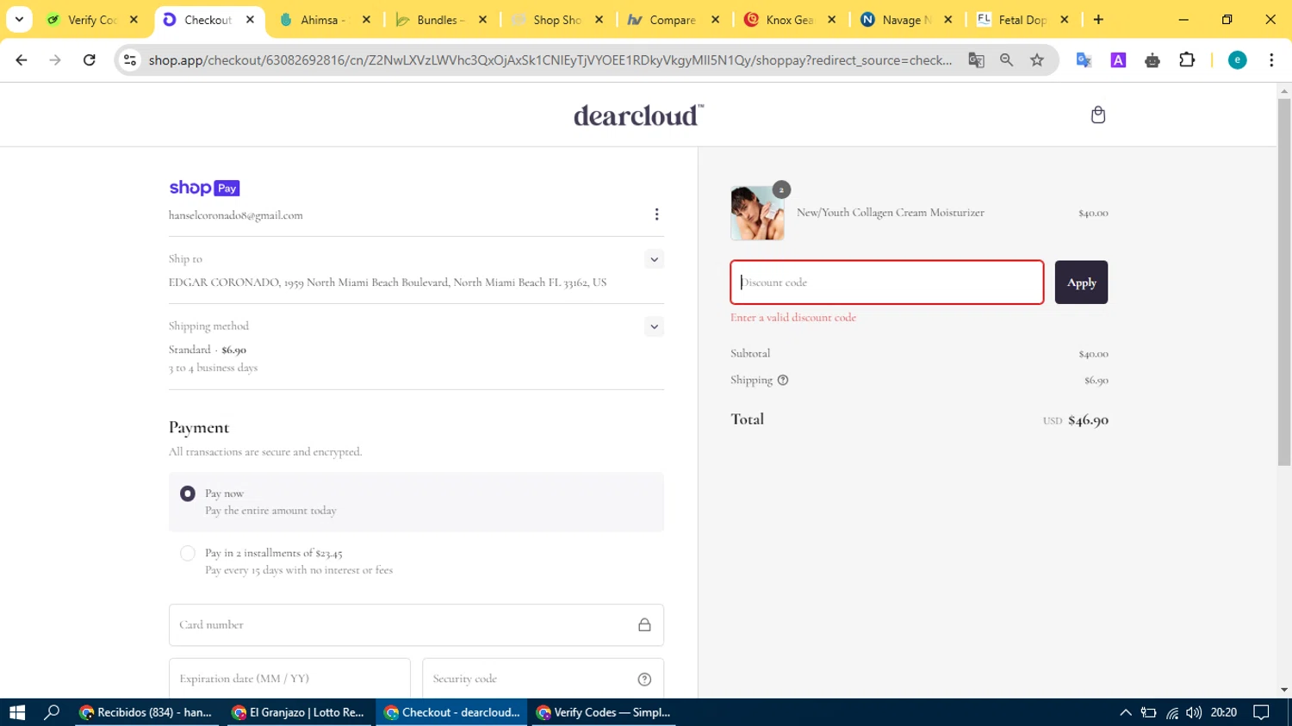
Task: Go forward in browser history
Action: click(55, 59)
